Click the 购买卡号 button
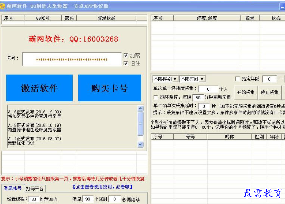The image size is (285, 204). coord(110,88)
